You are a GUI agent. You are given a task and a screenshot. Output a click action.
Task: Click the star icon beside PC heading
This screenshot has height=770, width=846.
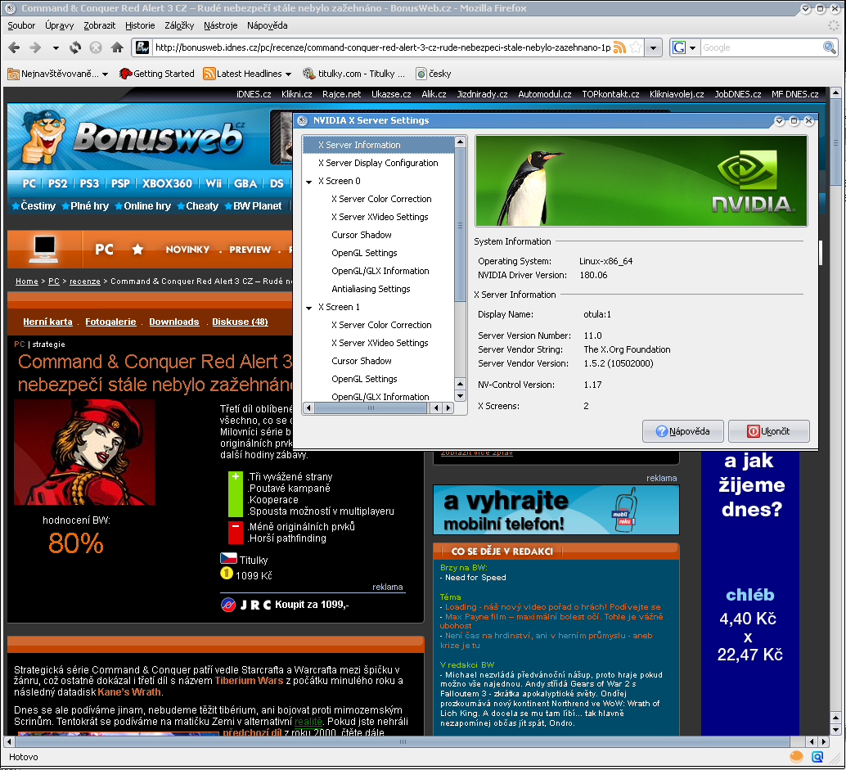(137, 249)
